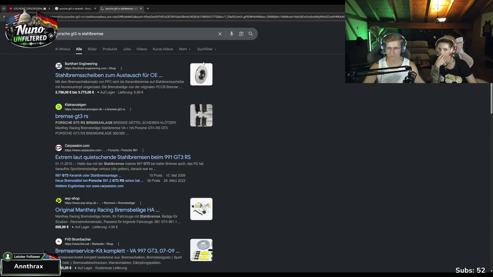
Task: Click the Burkhart Engineering site favicon
Action: 59,66
